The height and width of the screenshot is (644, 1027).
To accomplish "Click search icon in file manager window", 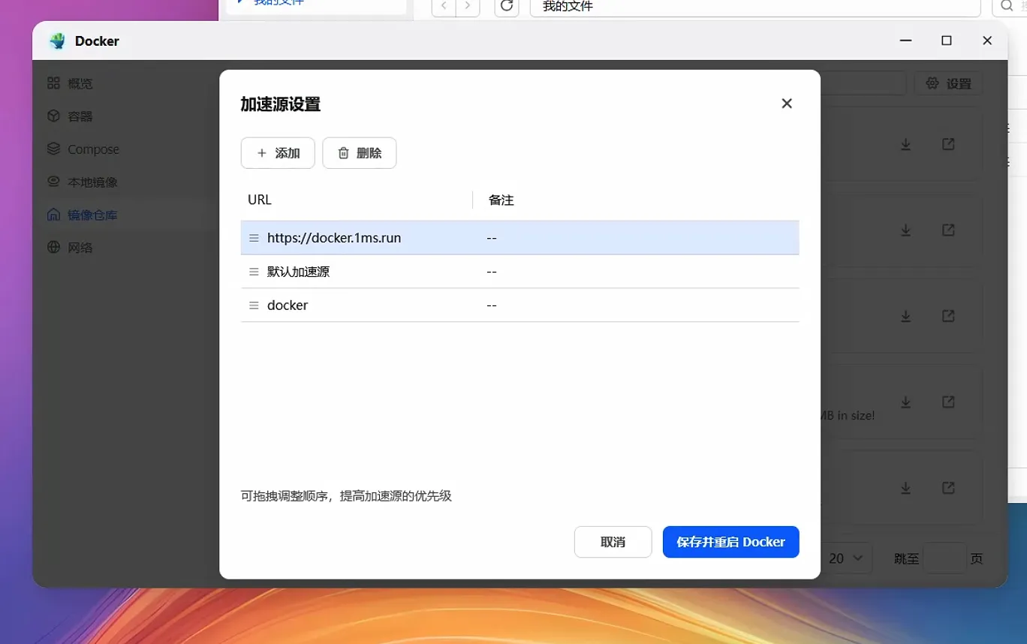I will click(x=1006, y=6).
